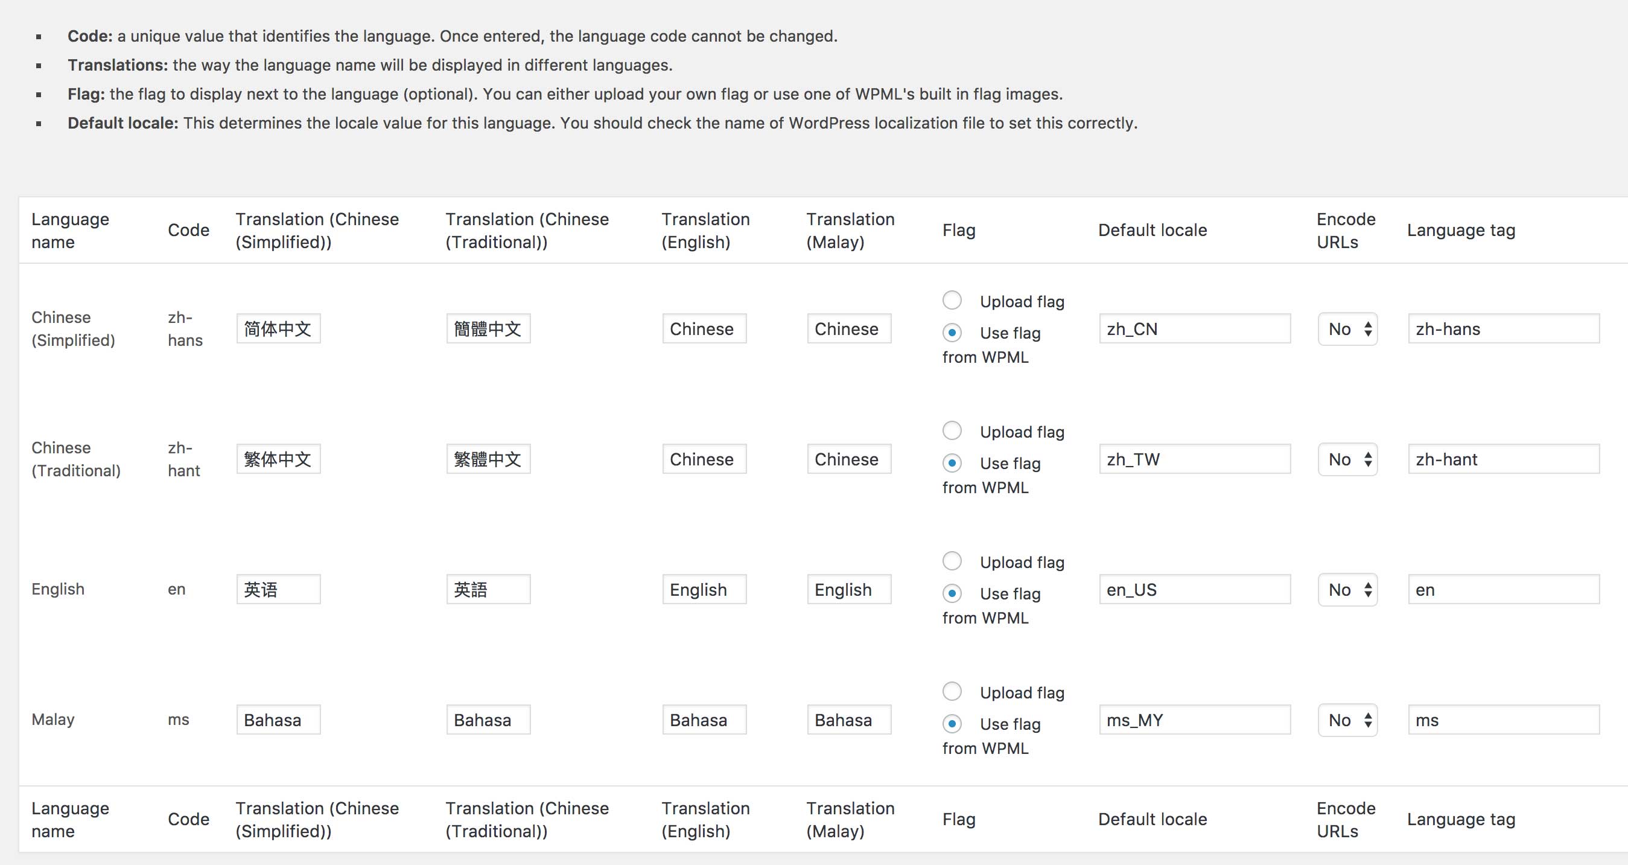The width and height of the screenshot is (1628, 865).
Task: Click the Chinese (Simplified) language name
Action: coord(73,329)
